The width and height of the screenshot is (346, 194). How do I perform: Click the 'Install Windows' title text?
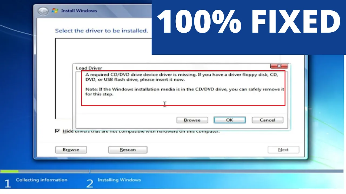pyautogui.click(x=79, y=11)
